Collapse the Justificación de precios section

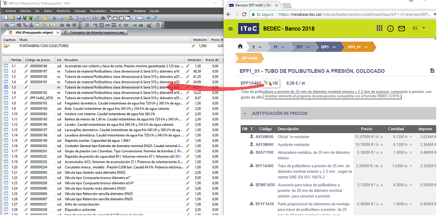245,113
